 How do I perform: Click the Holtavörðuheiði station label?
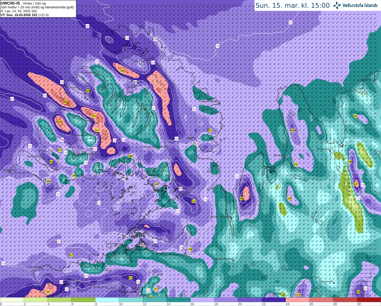[x=223, y=259]
